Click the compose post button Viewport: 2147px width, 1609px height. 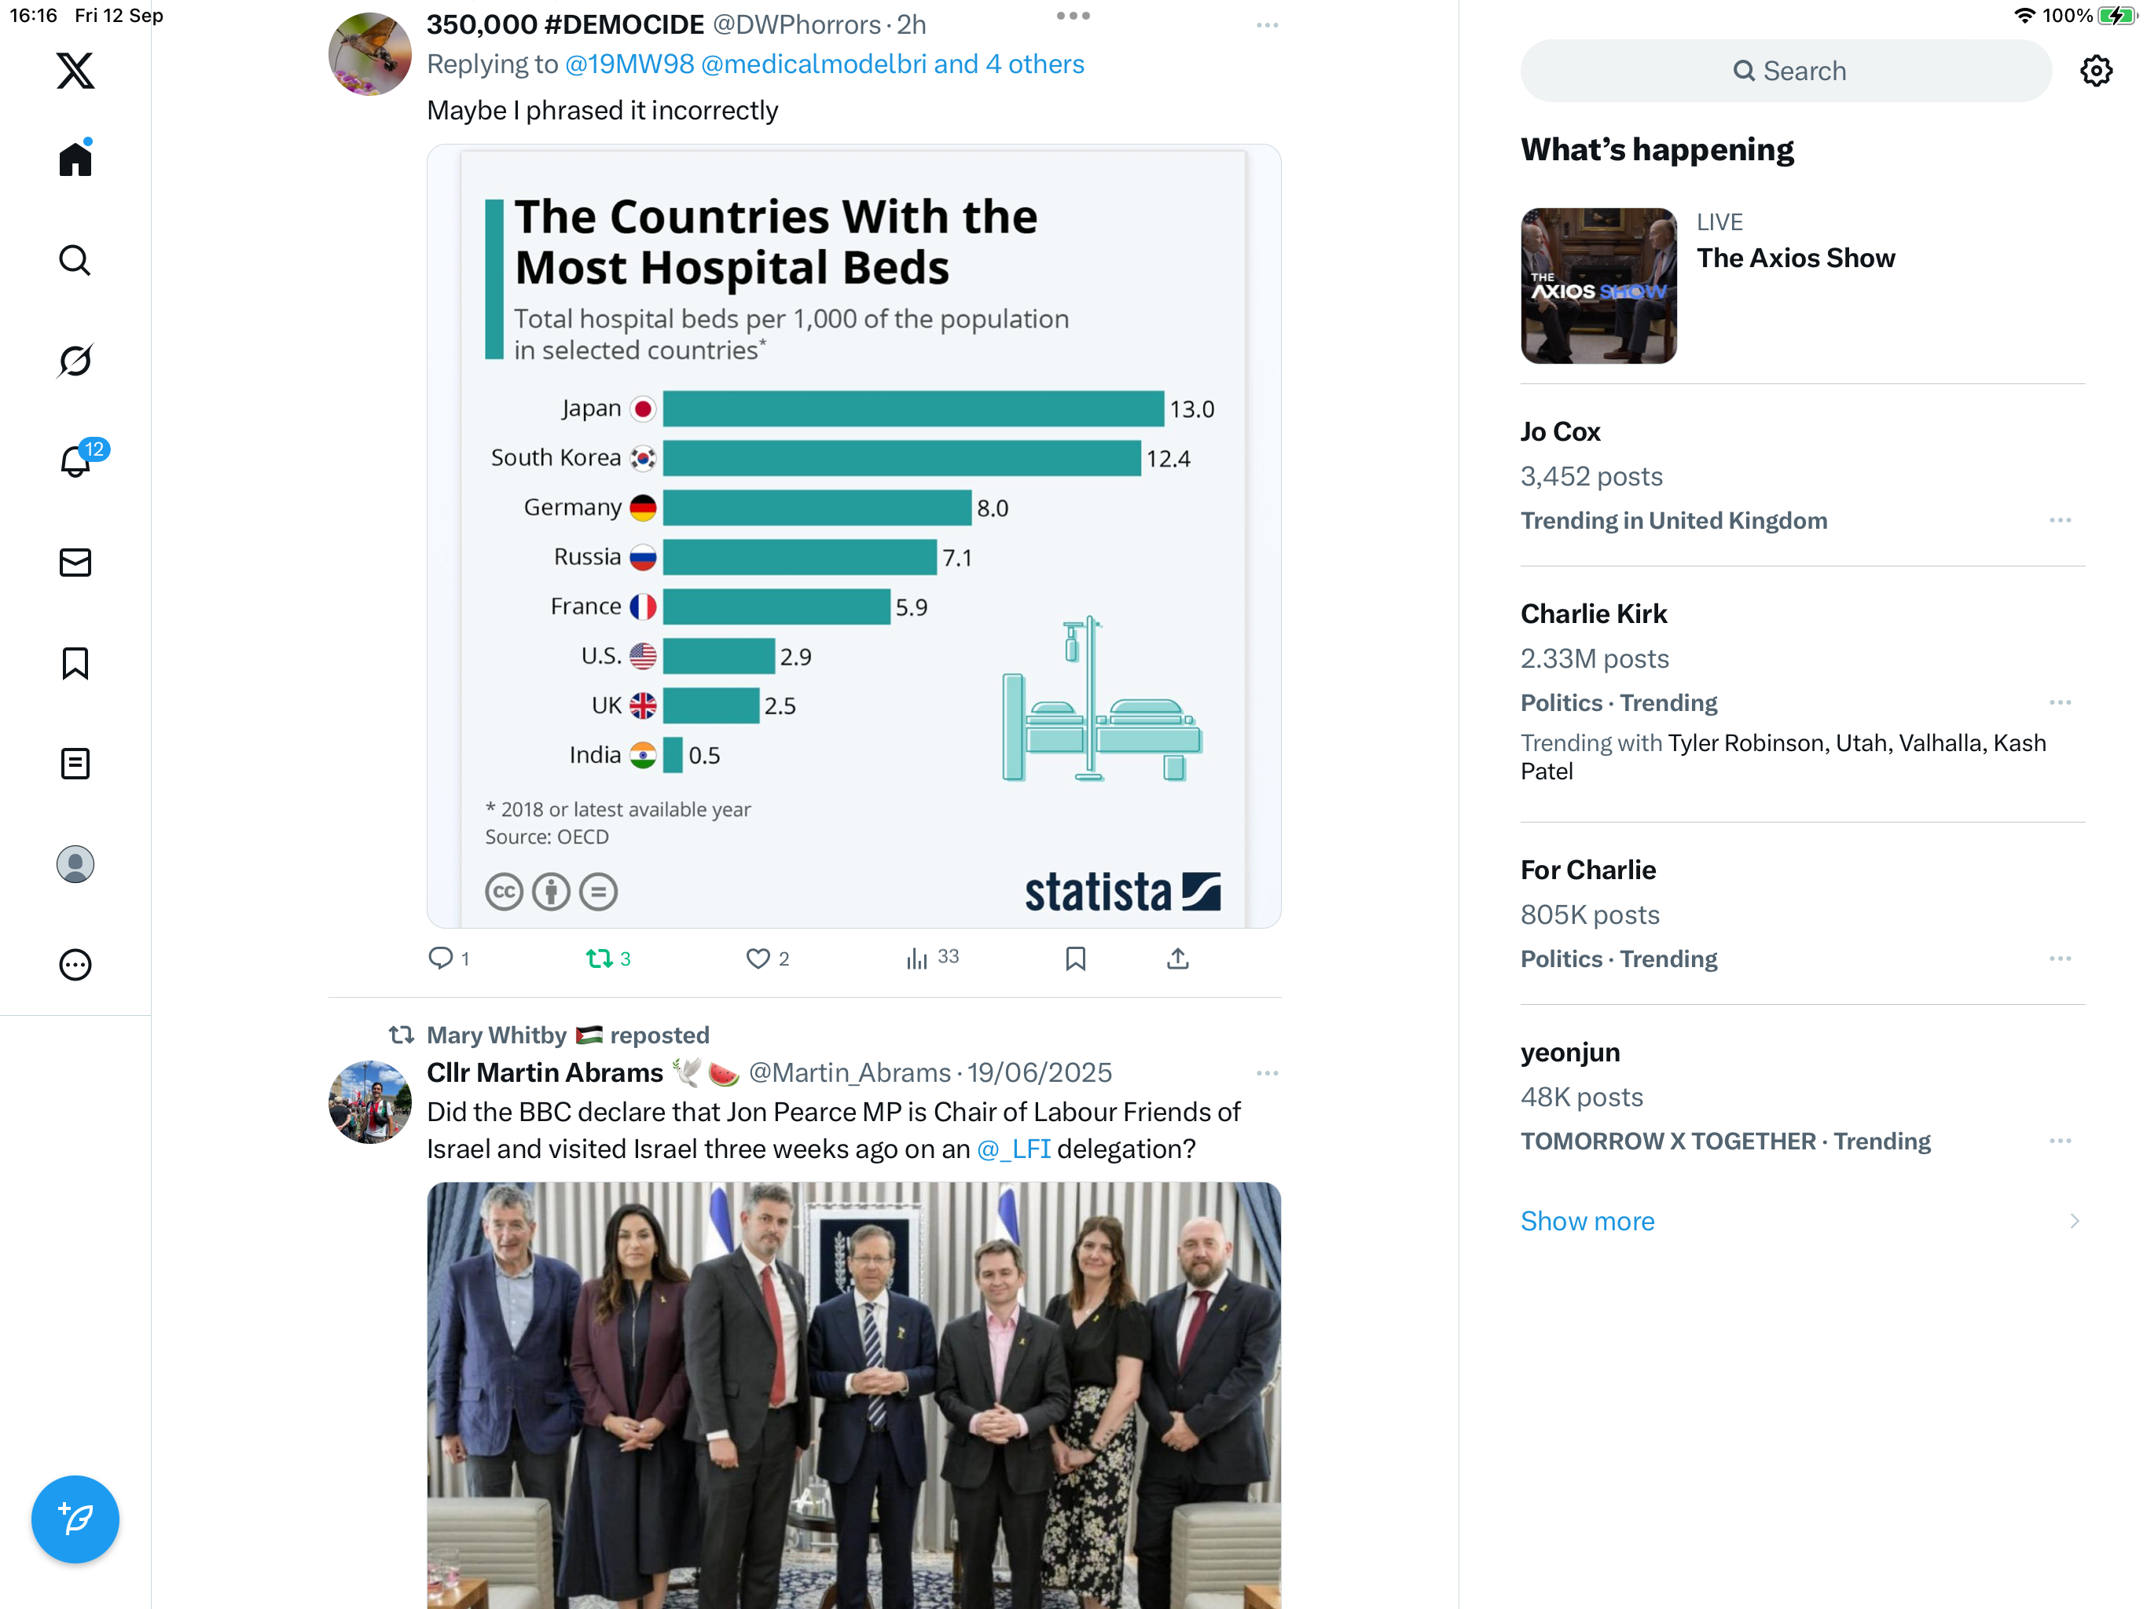pyautogui.click(x=75, y=1519)
